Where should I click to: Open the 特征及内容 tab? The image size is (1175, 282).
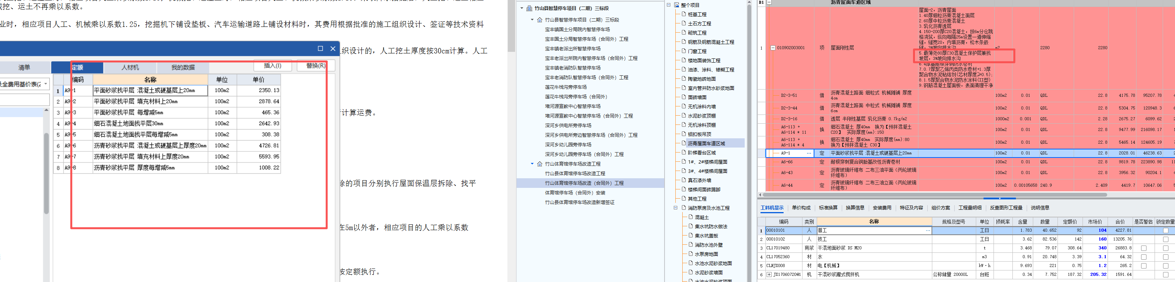coord(911,208)
